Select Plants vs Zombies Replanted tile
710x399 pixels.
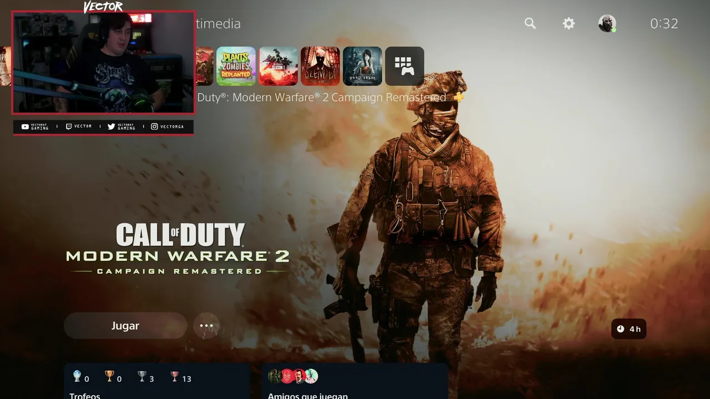coord(236,66)
